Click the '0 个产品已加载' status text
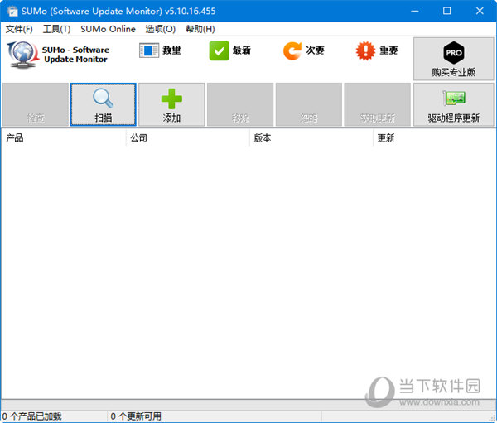Viewport: 497px width, 423px height. (x=31, y=416)
